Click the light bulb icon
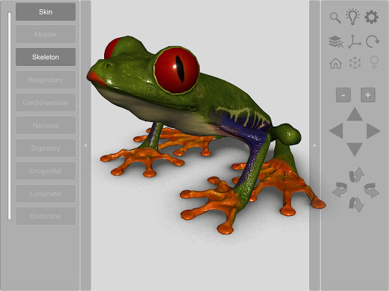 pos(353,17)
